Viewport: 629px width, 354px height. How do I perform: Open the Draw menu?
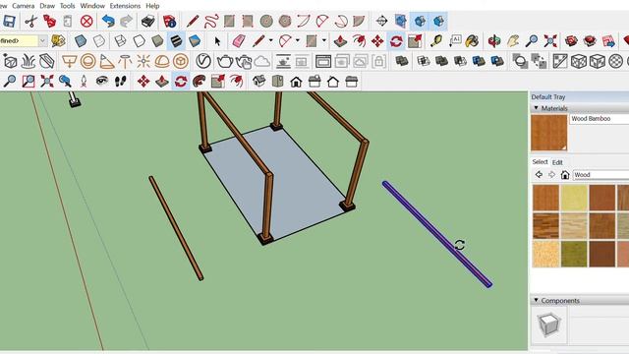tap(47, 6)
